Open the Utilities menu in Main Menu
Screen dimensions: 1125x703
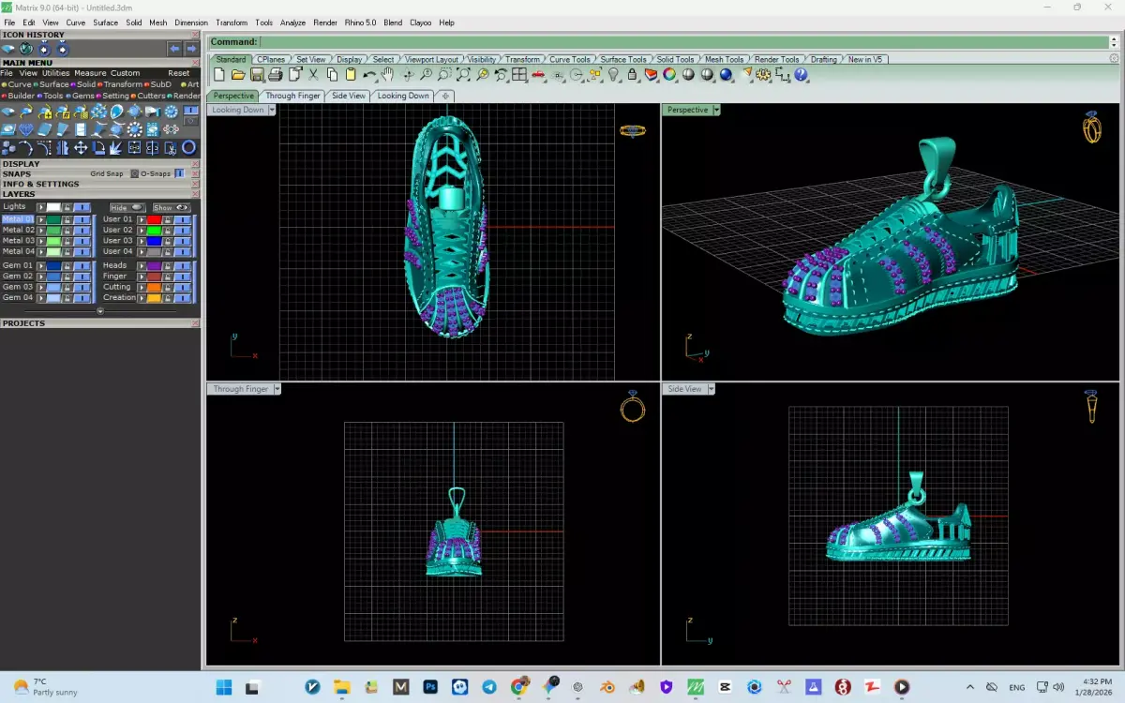56,73
